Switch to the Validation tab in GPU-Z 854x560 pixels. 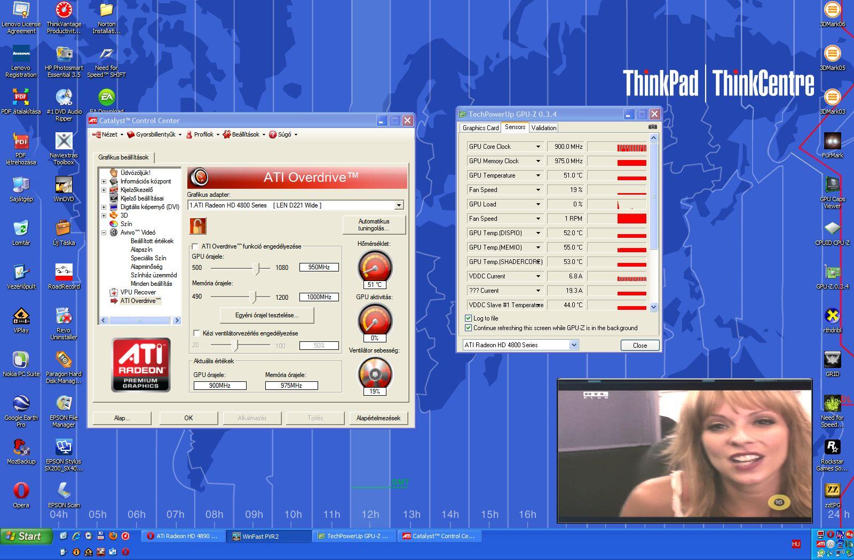pos(544,128)
